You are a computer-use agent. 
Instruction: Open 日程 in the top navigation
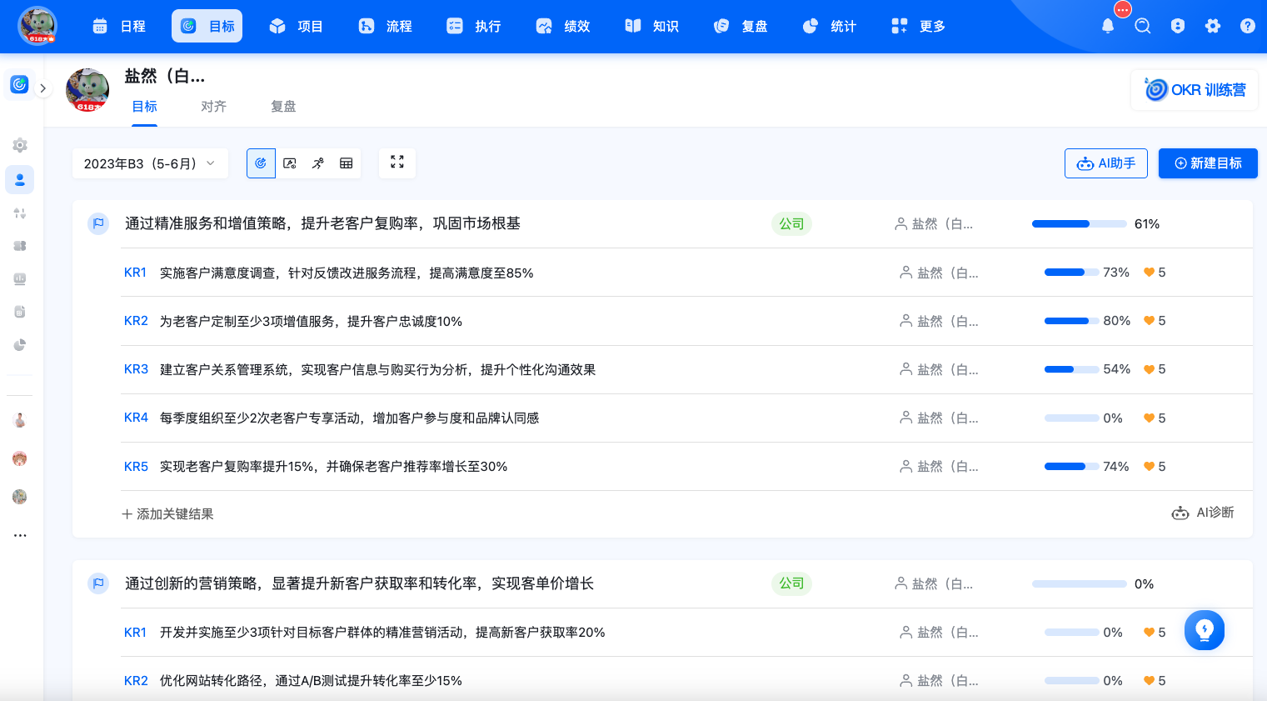[119, 26]
